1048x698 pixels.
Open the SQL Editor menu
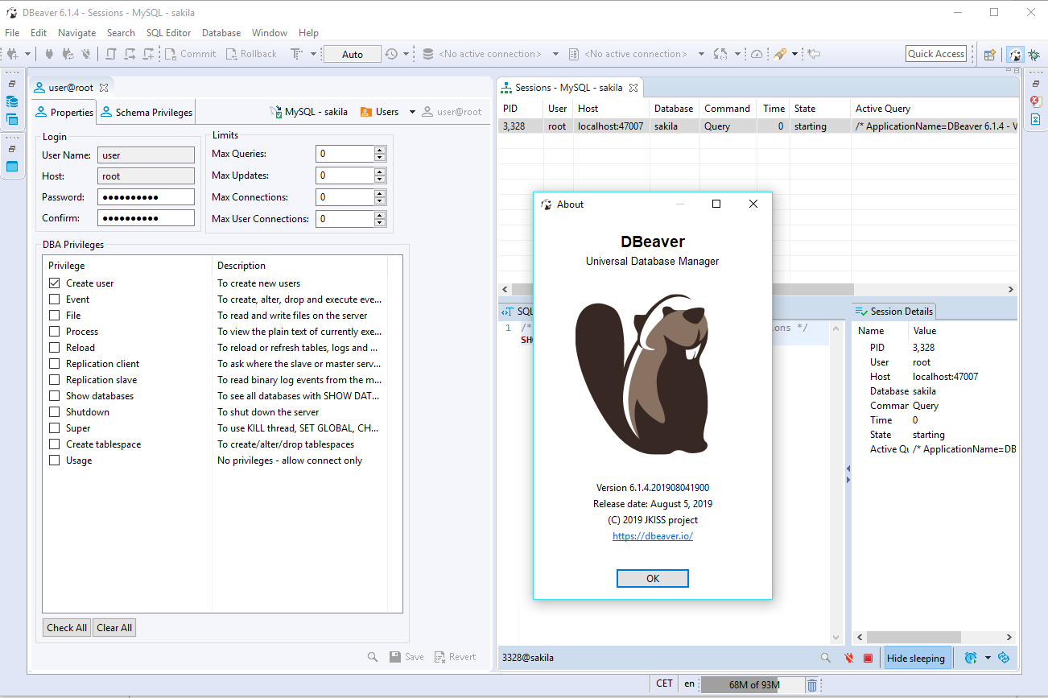(x=168, y=33)
